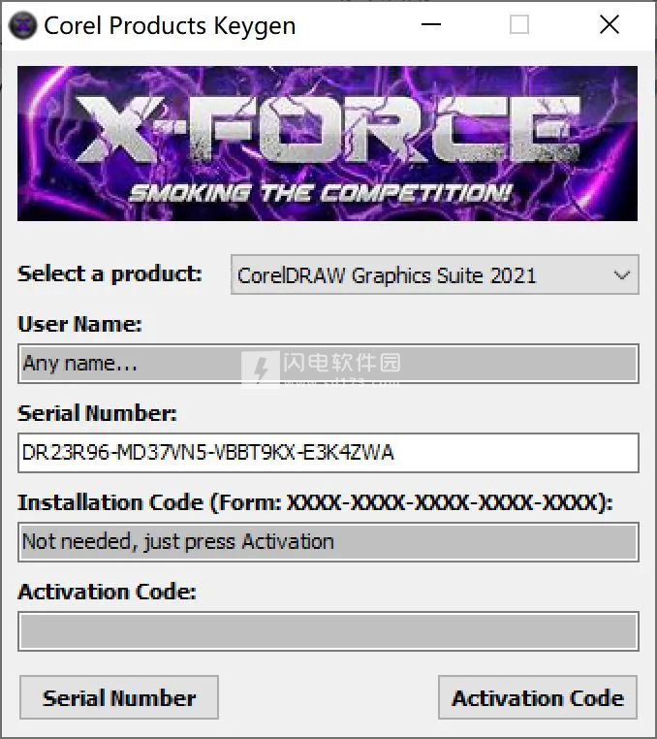The image size is (657, 739).
Task: Click the Activation Code button
Action: point(538,697)
